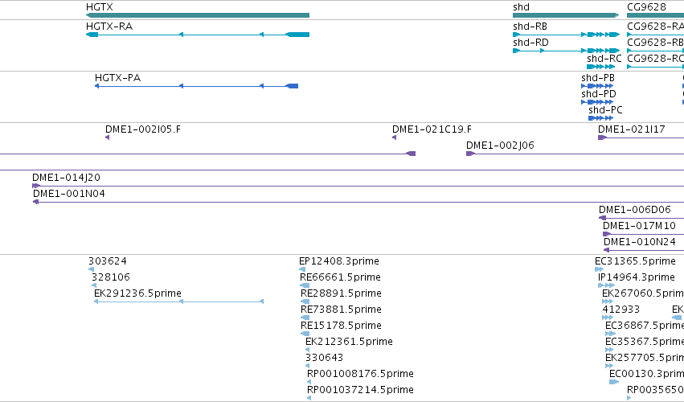
Task: Select the IP14964.3prime EST label
Action: [x=637, y=277]
